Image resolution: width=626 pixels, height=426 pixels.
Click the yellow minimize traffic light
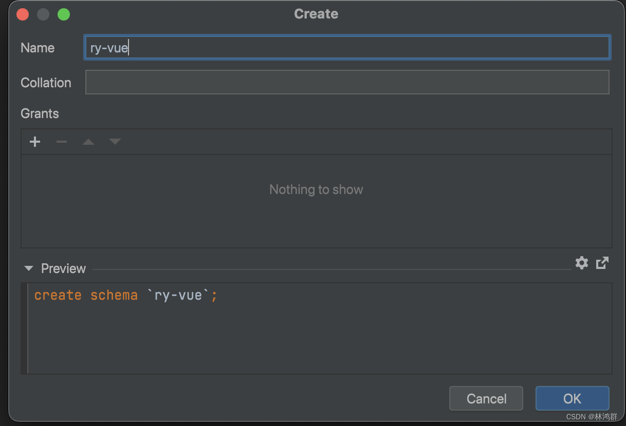(43, 14)
